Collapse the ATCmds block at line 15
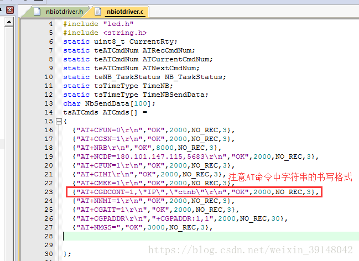This screenshot has height=261, width=359. [59, 121]
